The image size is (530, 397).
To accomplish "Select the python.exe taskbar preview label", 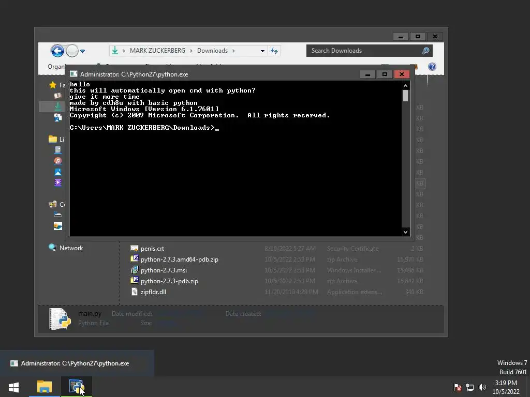I will coord(75,363).
